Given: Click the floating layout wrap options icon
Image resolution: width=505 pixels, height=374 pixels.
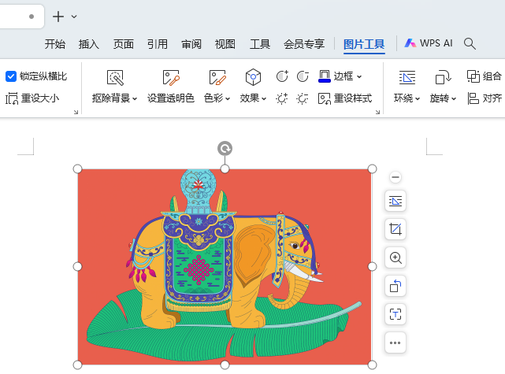Looking at the screenshot, I should click(x=395, y=201).
